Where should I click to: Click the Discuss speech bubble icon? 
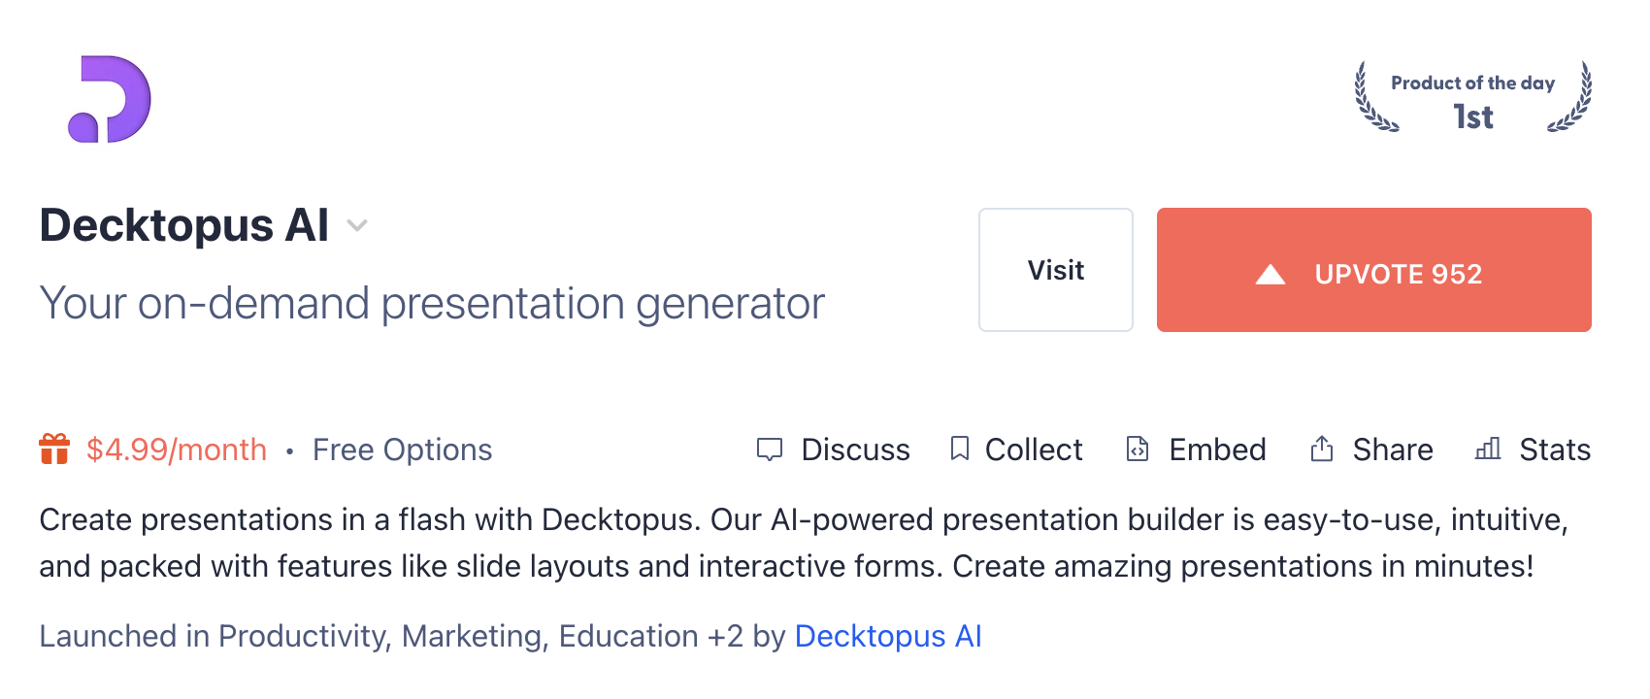[x=769, y=449]
